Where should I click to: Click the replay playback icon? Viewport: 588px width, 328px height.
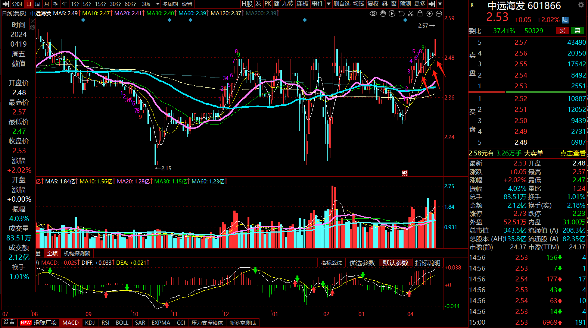point(392,13)
